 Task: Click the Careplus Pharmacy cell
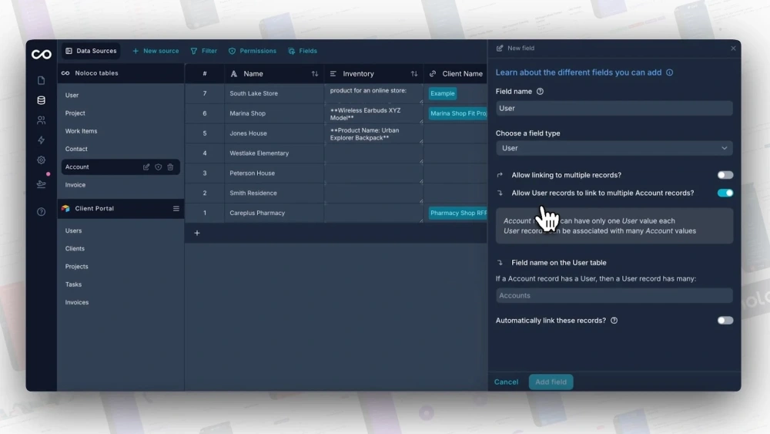tap(274, 213)
